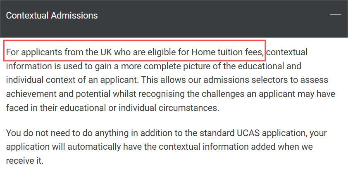Click the word 'circumstances' ending the first paragraph
348x172 pixels.
(188, 108)
